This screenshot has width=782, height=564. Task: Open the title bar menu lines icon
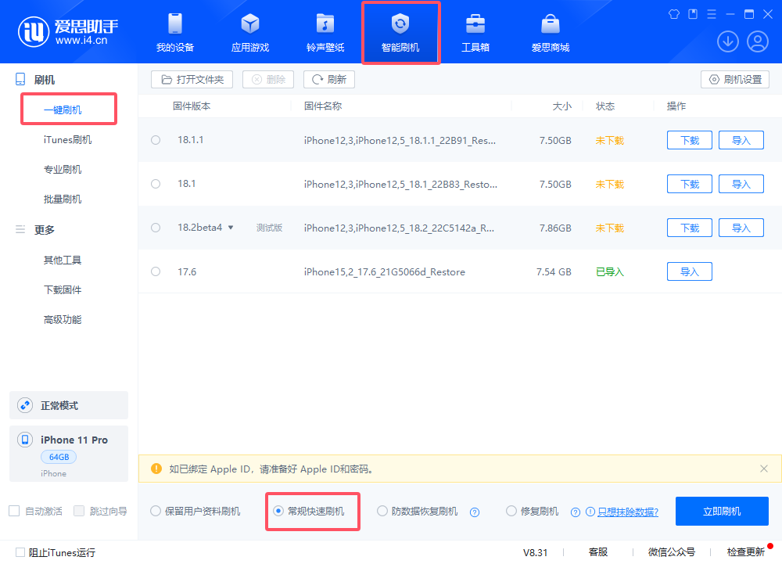click(x=712, y=14)
